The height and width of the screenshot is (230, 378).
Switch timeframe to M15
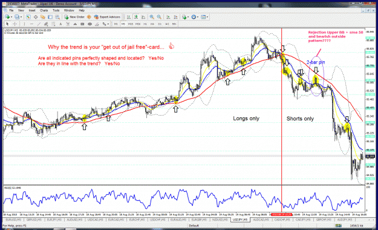click(131, 24)
